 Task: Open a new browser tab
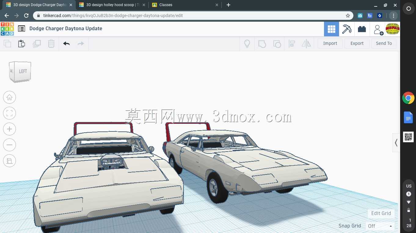228,5
